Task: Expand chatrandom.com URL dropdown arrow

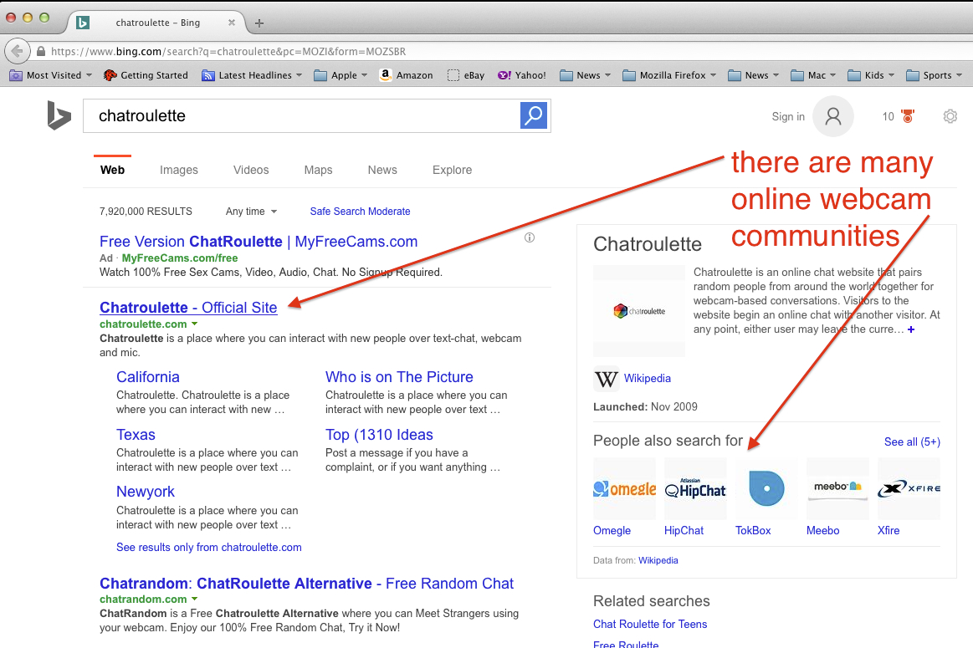Action: (195, 599)
